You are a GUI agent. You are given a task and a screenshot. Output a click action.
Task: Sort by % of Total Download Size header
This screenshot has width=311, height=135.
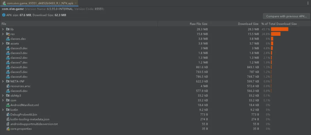(285, 24)
